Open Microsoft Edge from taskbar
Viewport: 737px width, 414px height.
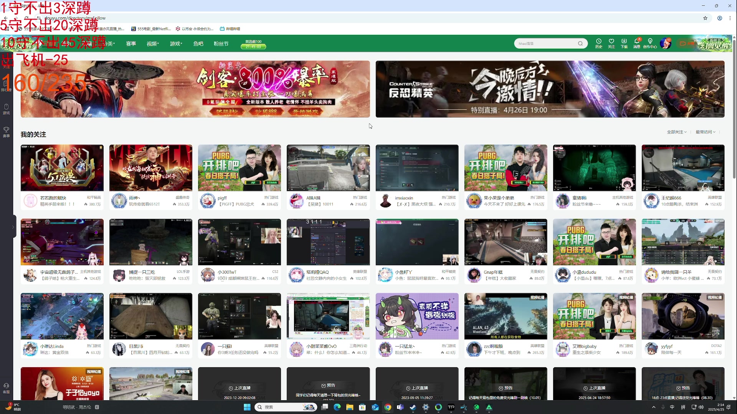click(337, 407)
